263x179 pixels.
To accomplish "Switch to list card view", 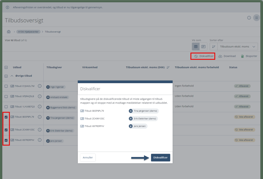I will coord(203,47).
